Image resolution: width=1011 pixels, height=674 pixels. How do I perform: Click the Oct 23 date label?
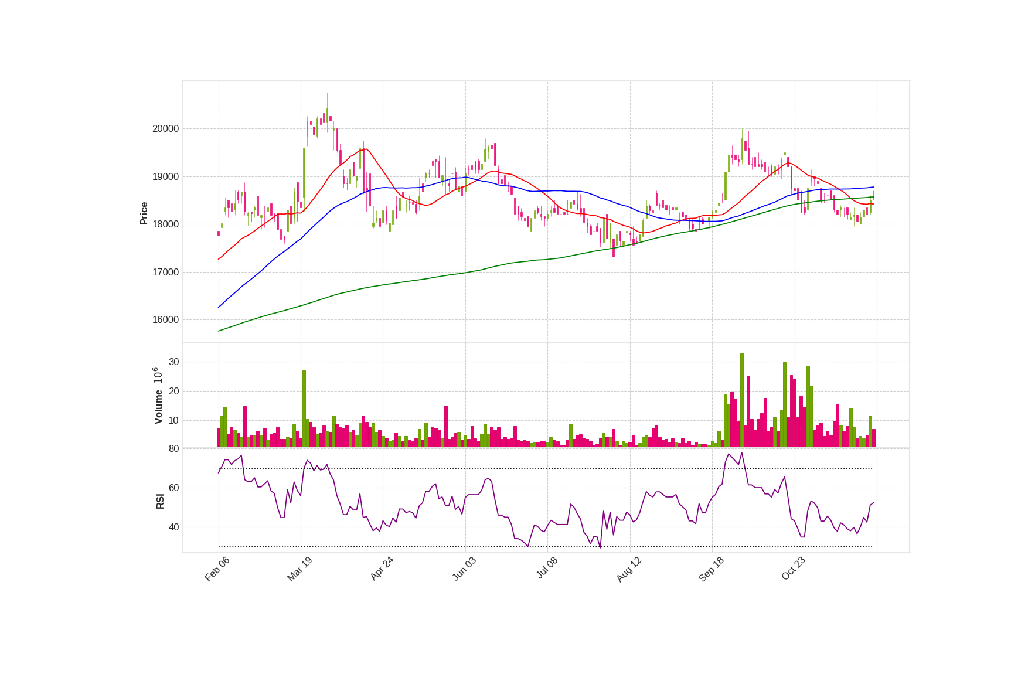coord(794,569)
